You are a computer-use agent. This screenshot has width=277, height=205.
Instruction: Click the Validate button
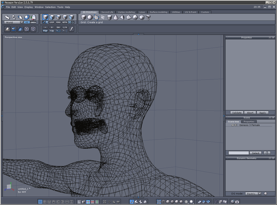pos(236,112)
